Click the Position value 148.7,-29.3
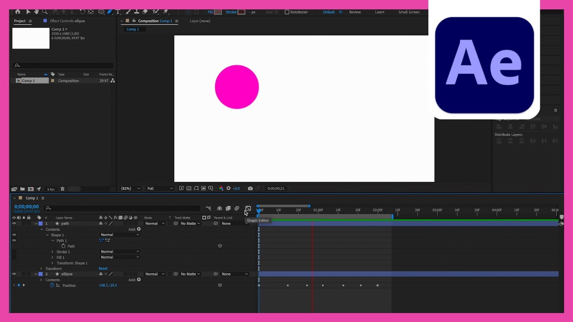Screen dimensions: 573x322 (x=108, y=285)
